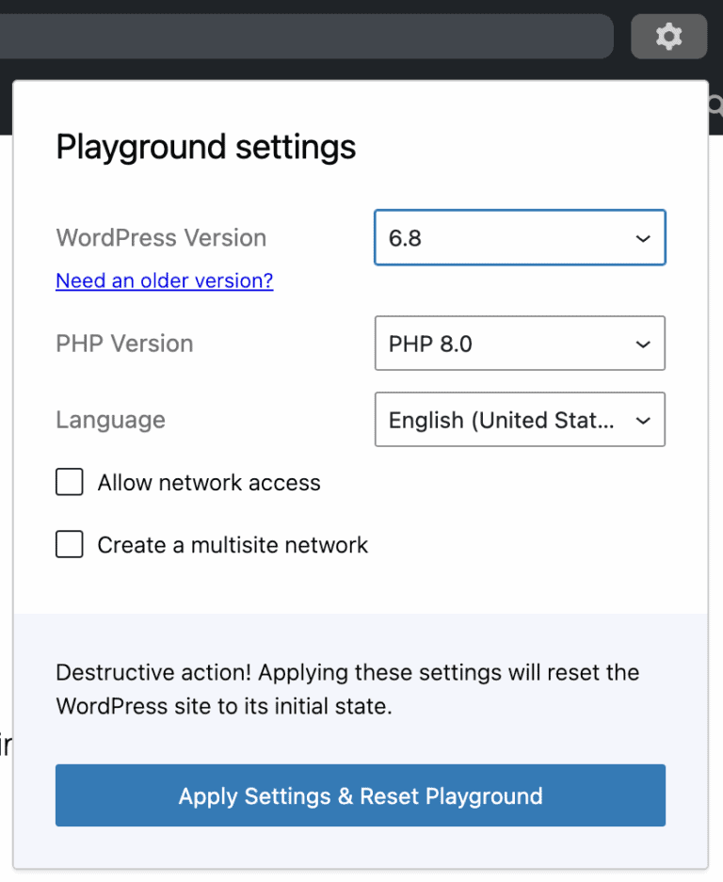This screenshot has width=723, height=882.
Task: Click the Playground settings heading
Action: point(206,148)
